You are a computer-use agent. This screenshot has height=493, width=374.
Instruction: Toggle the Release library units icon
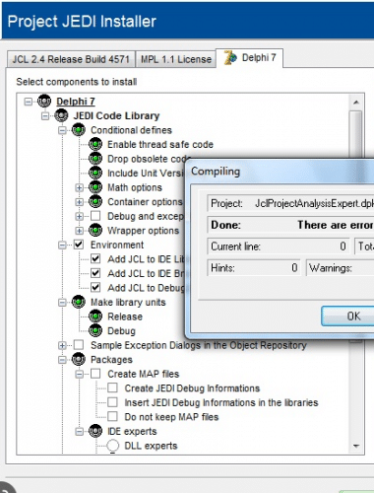point(95,317)
